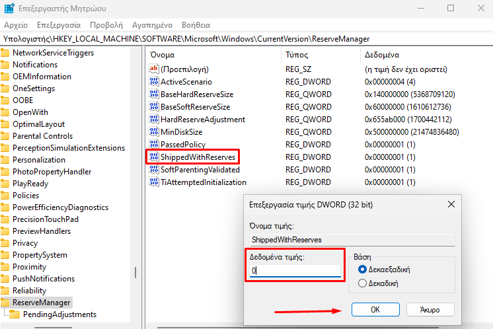Select the PreviewHandlers tree key
This screenshot has height=329, width=493.
pyautogui.click(x=42, y=231)
